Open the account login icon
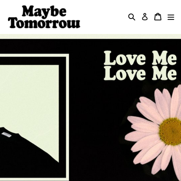This screenshot has height=181, width=181. coord(145,17)
